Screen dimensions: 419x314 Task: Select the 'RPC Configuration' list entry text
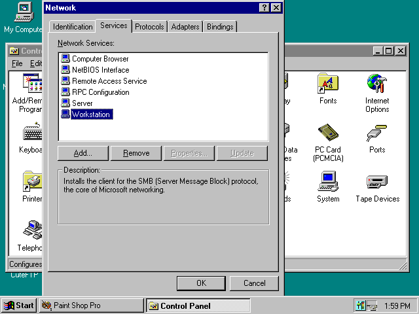tap(101, 92)
